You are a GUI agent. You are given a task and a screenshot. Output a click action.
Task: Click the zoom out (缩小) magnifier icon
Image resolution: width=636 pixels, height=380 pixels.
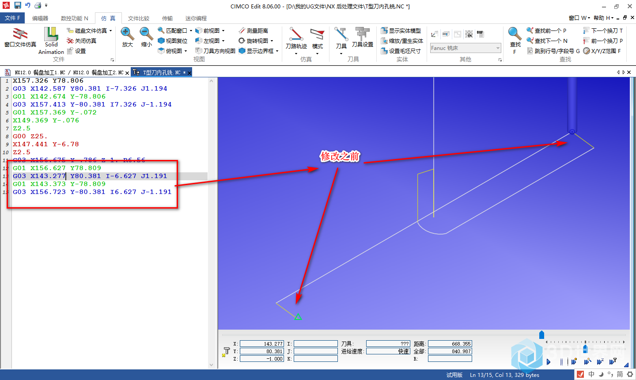click(146, 34)
